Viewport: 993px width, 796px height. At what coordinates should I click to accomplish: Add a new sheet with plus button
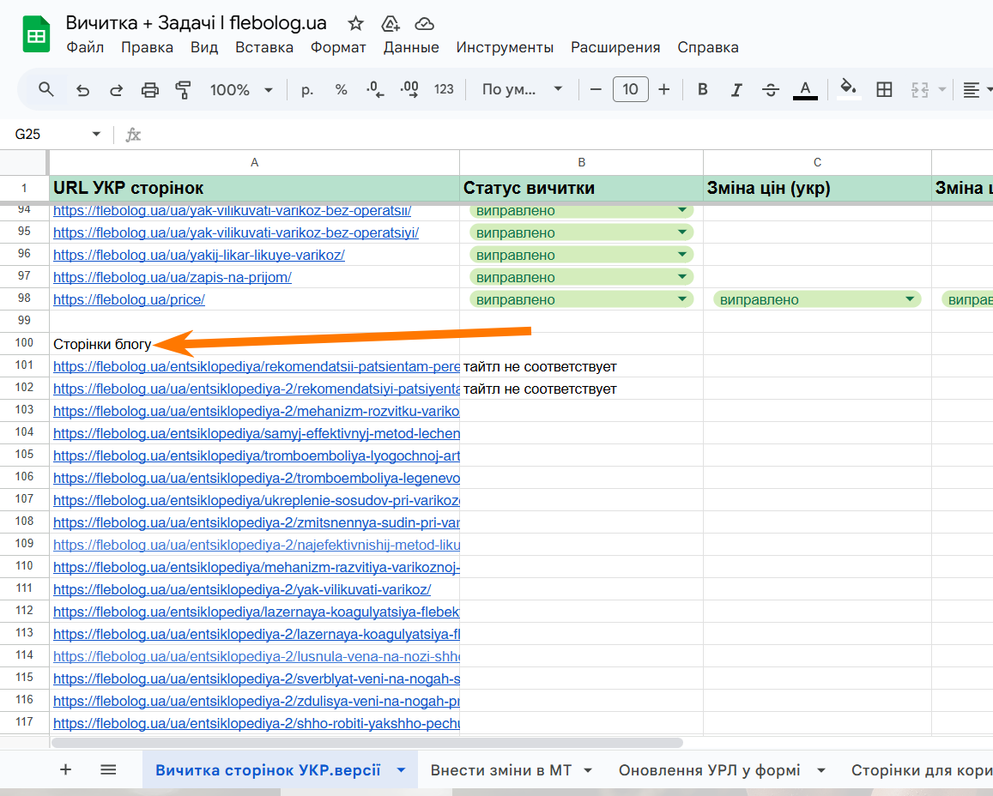pyautogui.click(x=65, y=769)
